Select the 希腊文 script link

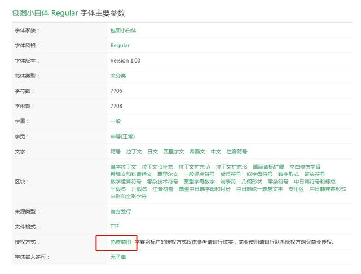[x=197, y=152]
